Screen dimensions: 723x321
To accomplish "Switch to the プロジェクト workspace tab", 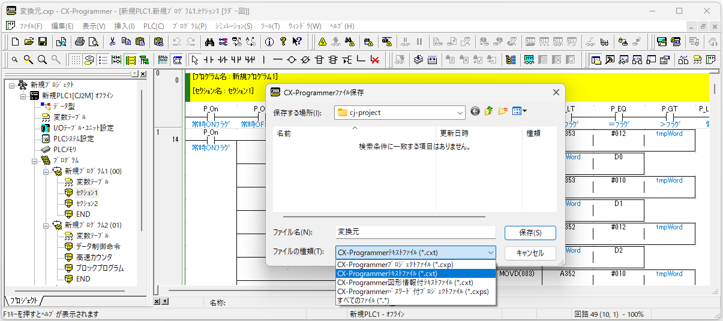I will coord(25,300).
